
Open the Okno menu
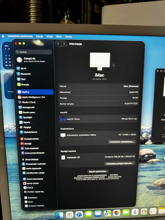[x=59, y=36]
